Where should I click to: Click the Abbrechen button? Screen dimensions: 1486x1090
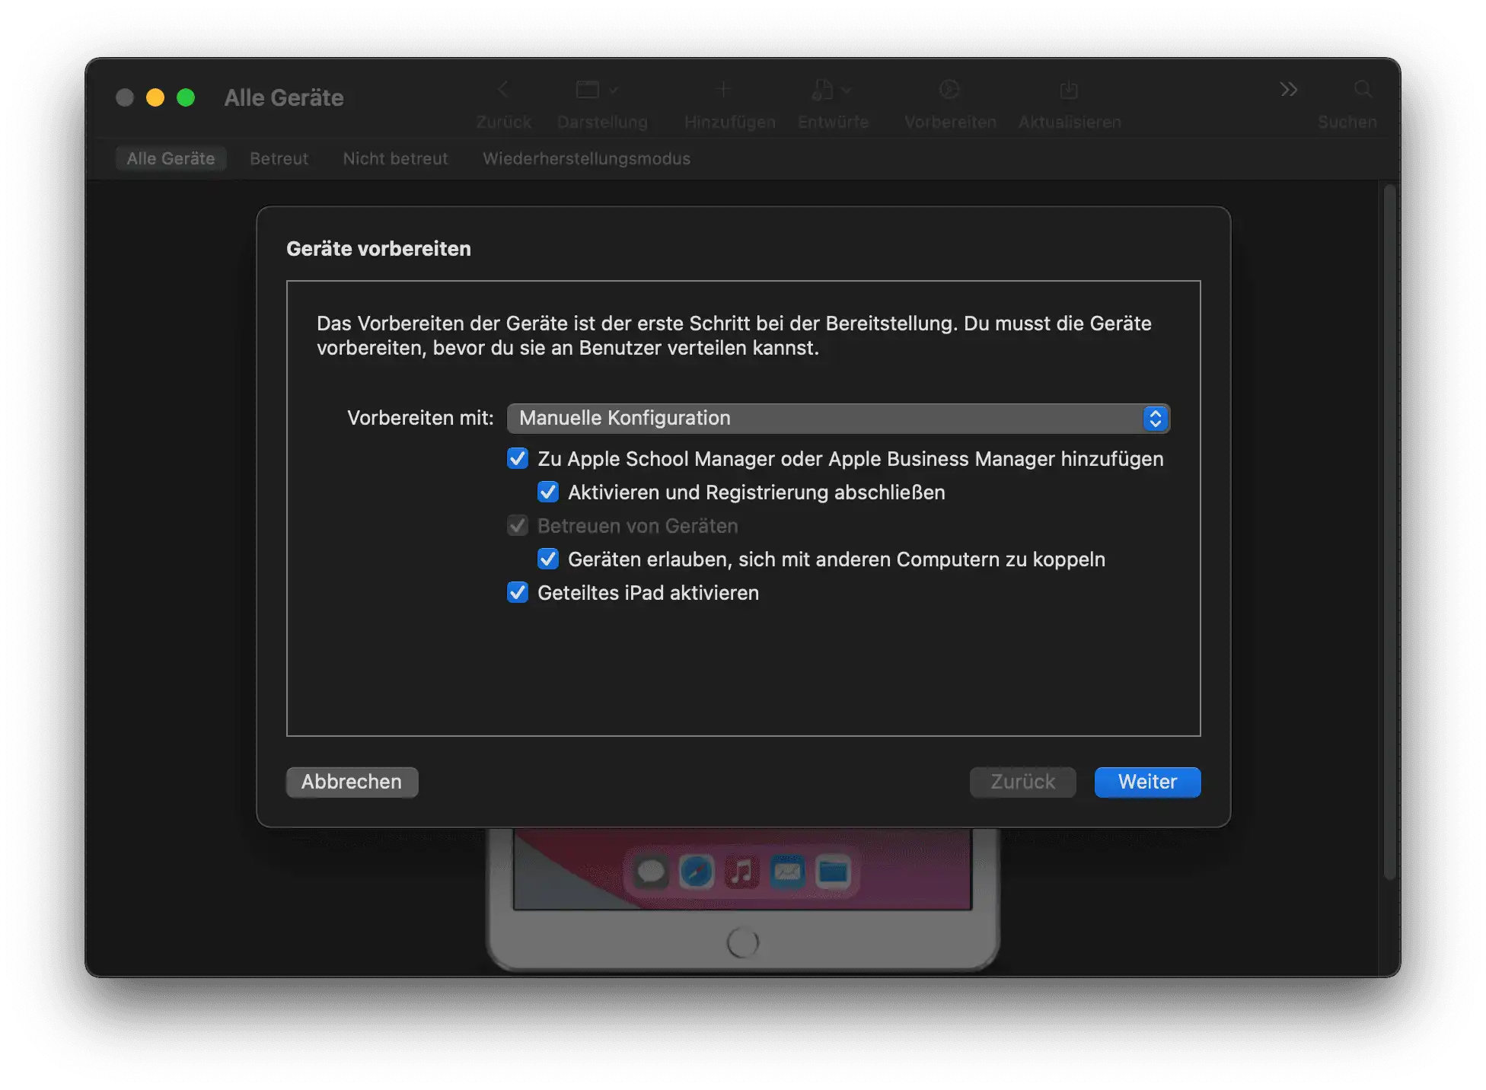pyautogui.click(x=352, y=782)
